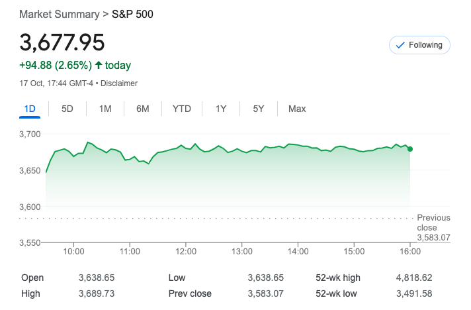
Task: Click the 3,677.95 index price
Action: point(62,42)
